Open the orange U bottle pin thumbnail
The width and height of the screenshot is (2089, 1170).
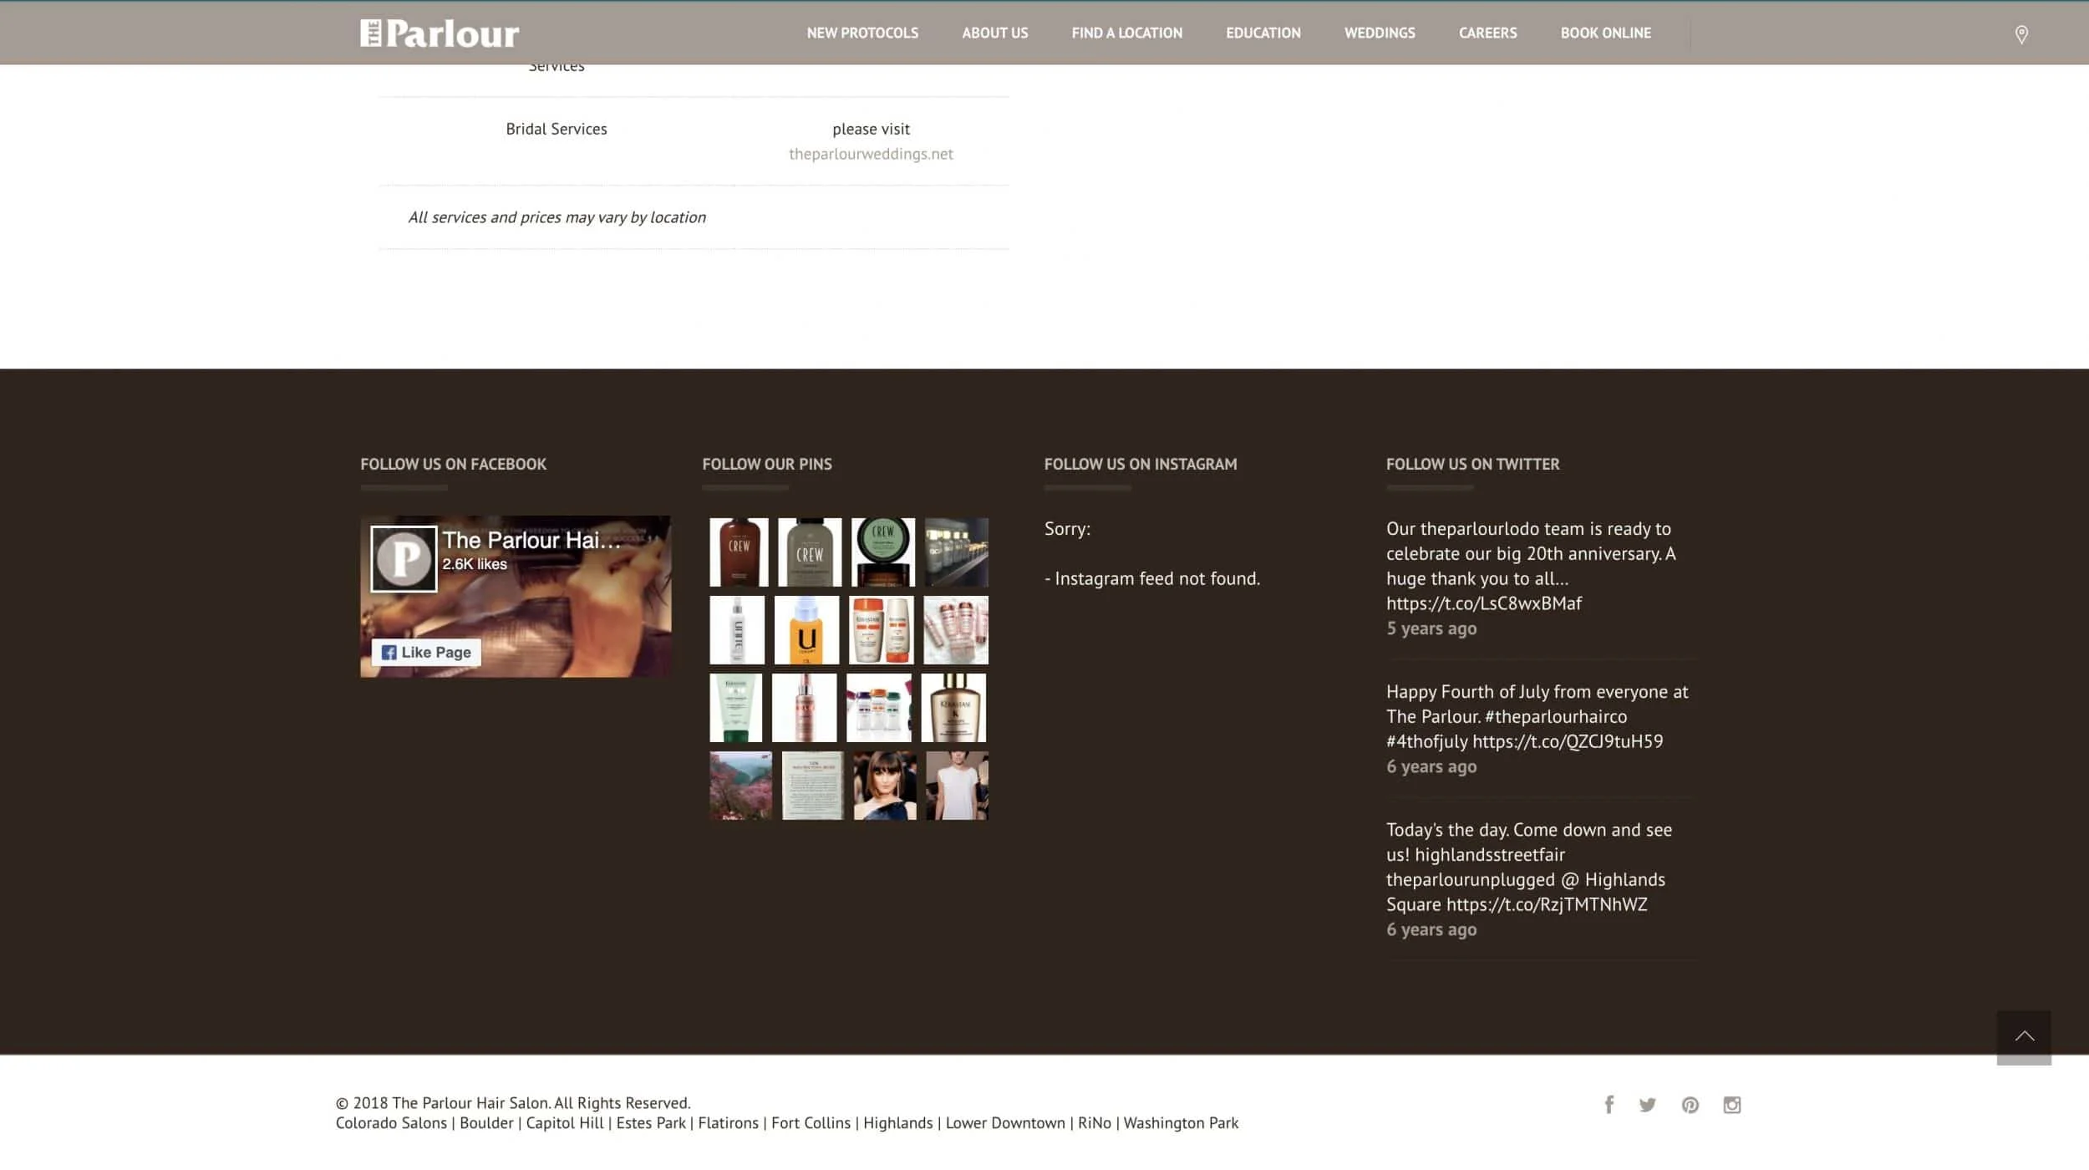coord(806,630)
